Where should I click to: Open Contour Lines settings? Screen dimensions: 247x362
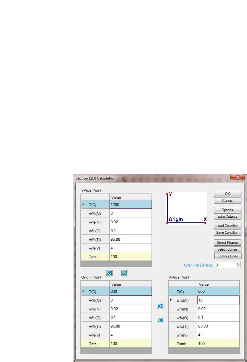tap(227, 256)
